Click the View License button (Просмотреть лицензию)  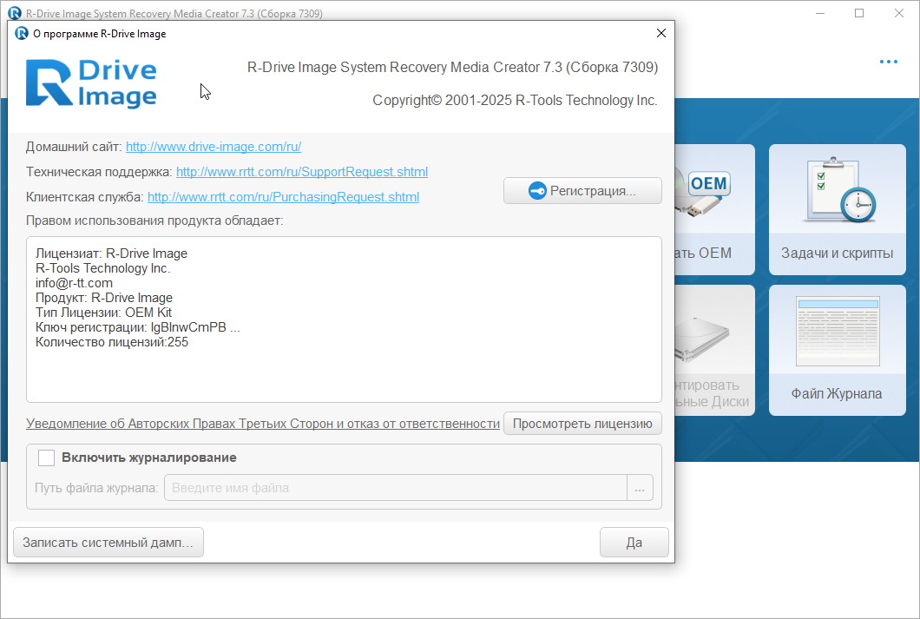(582, 424)
